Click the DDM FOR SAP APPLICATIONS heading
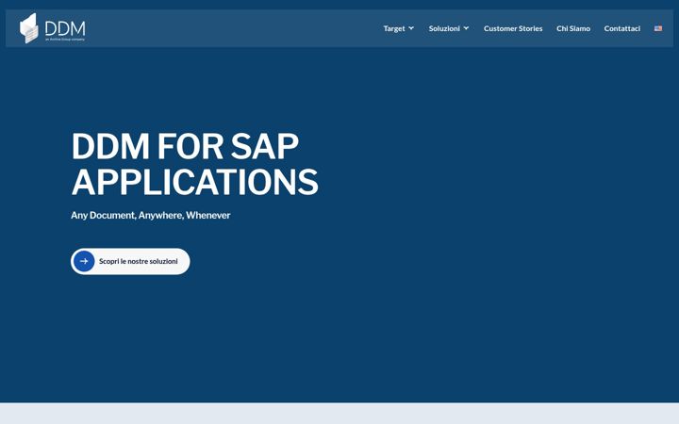 pos(194,164)
